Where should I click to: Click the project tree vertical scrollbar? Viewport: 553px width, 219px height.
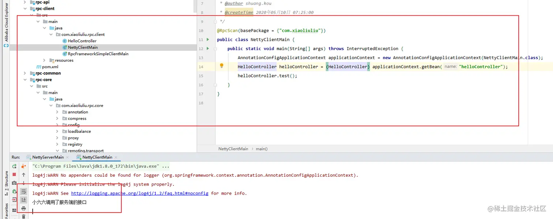click(x=195, y=7)
